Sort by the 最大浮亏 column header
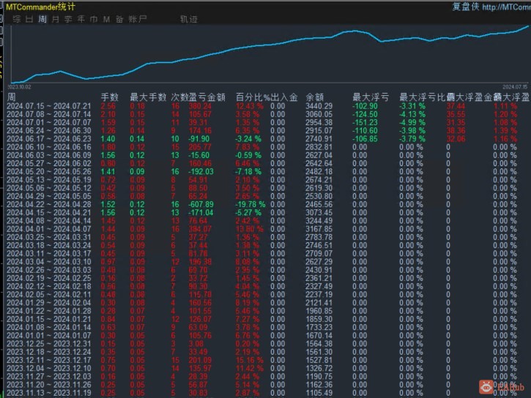This screenshot has width=531, height=398. tap(371, 97)
